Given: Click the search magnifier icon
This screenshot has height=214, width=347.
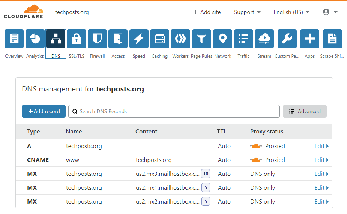Looking at the screenshot, I should (75, 112).
